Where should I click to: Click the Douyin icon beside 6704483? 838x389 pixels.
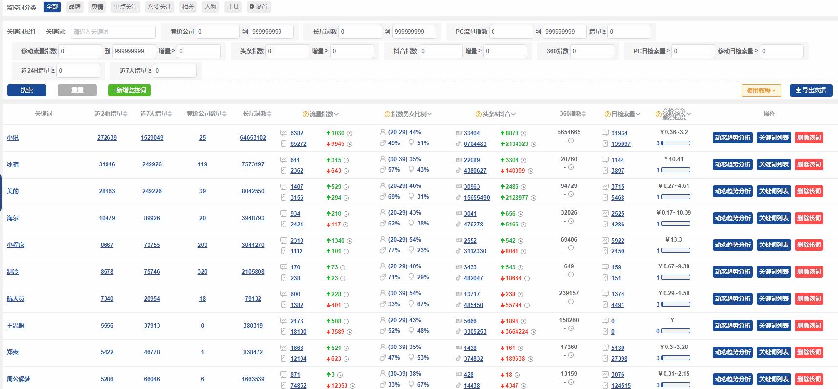pos(458,144)
